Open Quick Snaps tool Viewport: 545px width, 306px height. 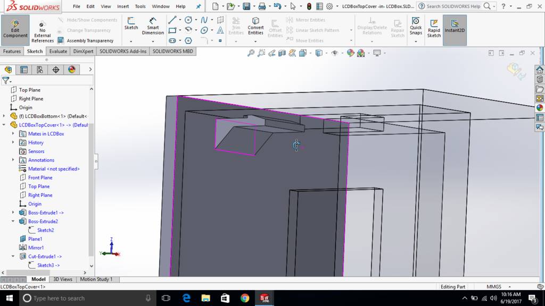[x=416, y=26]
